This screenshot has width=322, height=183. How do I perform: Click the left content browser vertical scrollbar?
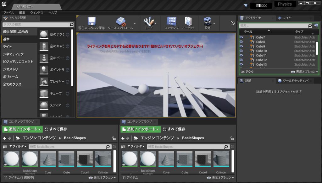point(114,161)
